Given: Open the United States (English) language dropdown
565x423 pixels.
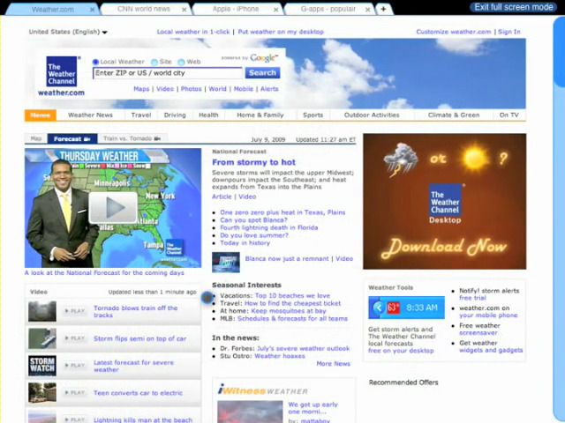Looking at the screenshot, I should click(x=68, y=32).
